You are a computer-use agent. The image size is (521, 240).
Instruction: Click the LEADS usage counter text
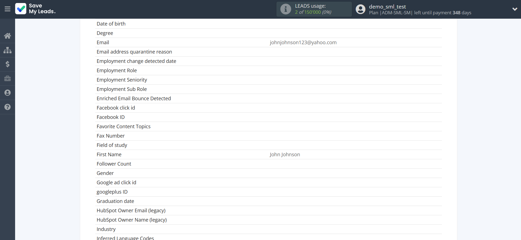[313, 12]
